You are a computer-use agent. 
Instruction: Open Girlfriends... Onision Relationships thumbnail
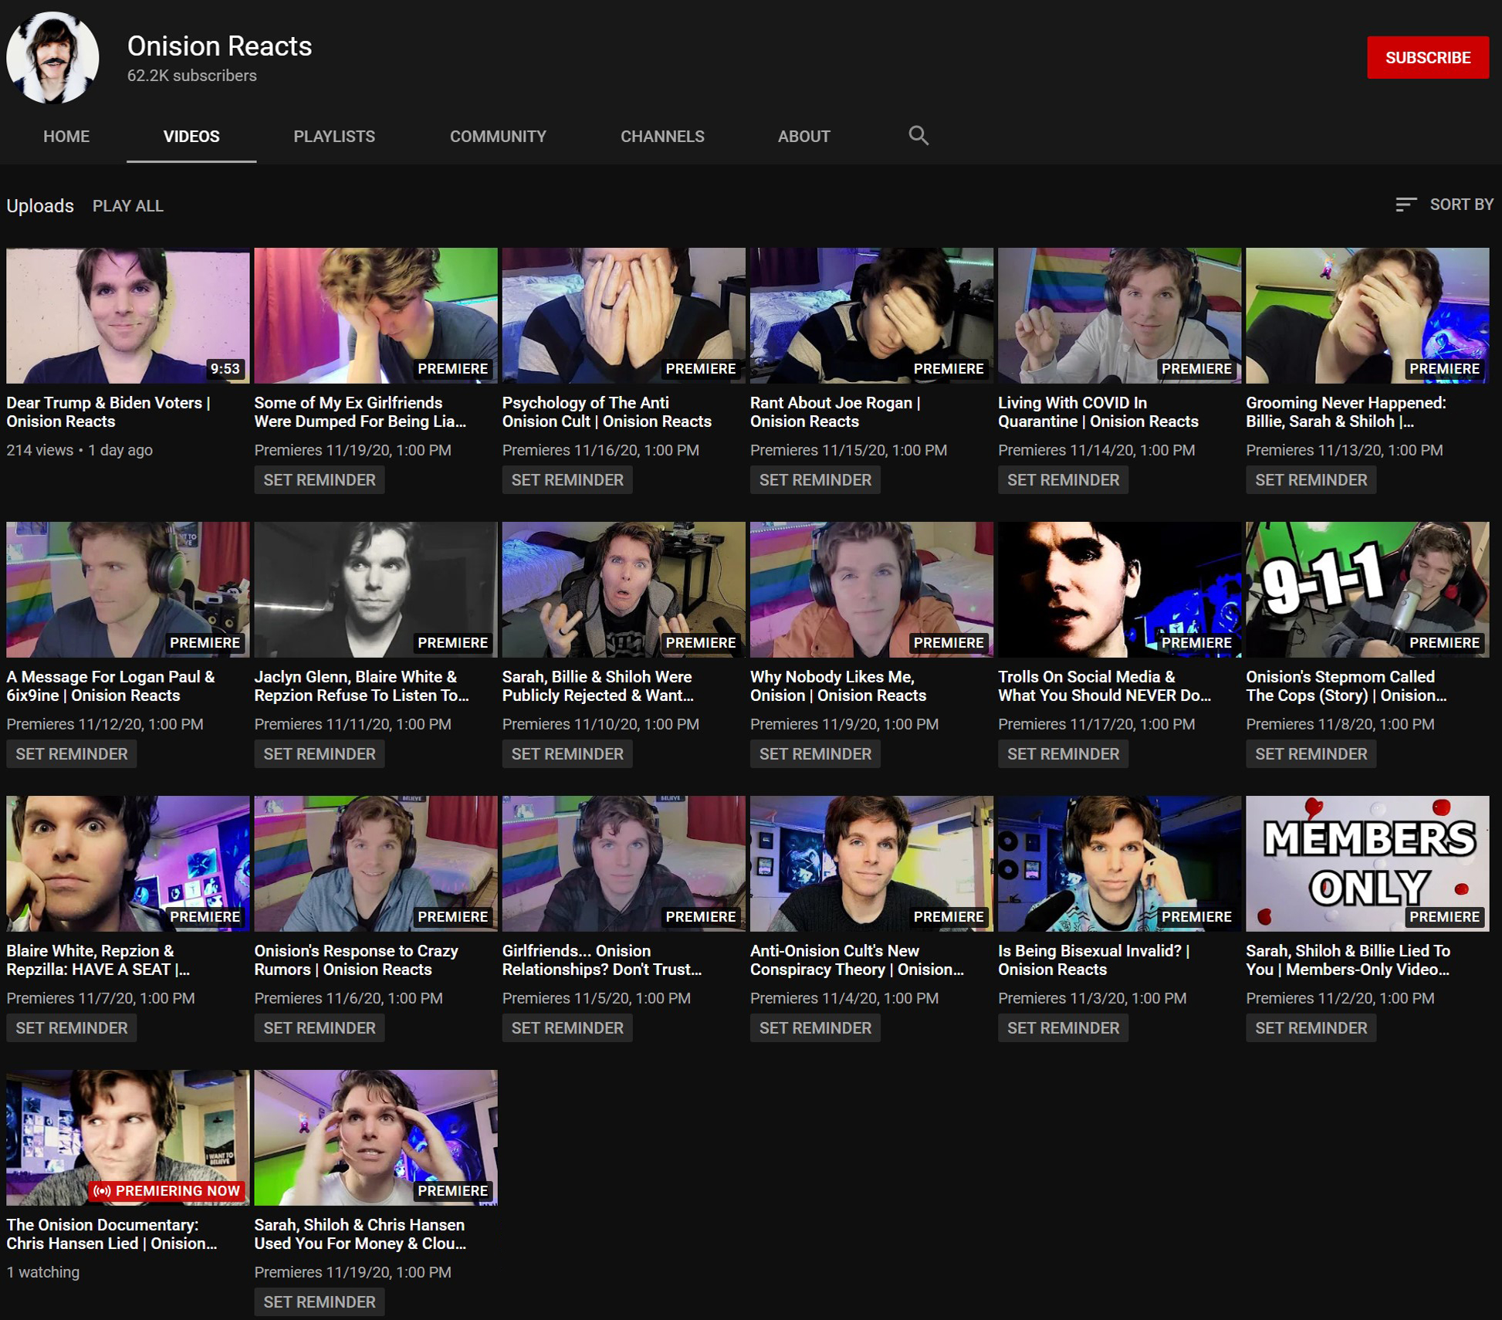pyautogui.click(x=624, y=864)
